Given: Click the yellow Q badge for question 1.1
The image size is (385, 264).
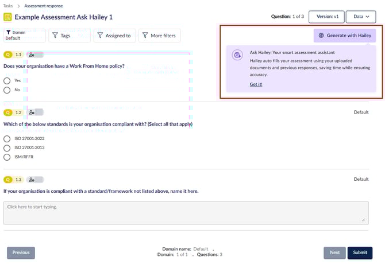Looking at the screenshot, I should point(8,55).
